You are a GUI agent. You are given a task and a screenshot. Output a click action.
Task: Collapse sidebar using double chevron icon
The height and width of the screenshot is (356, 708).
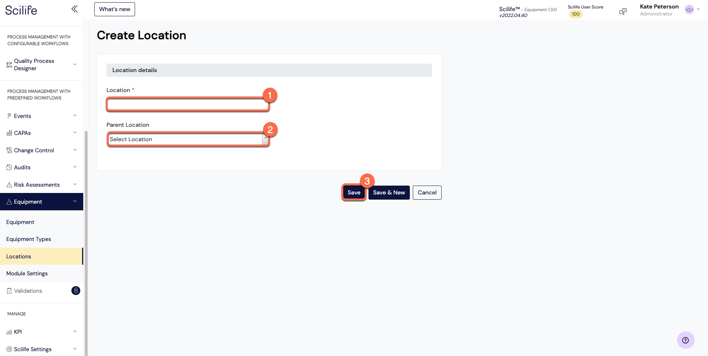[74, 9]
